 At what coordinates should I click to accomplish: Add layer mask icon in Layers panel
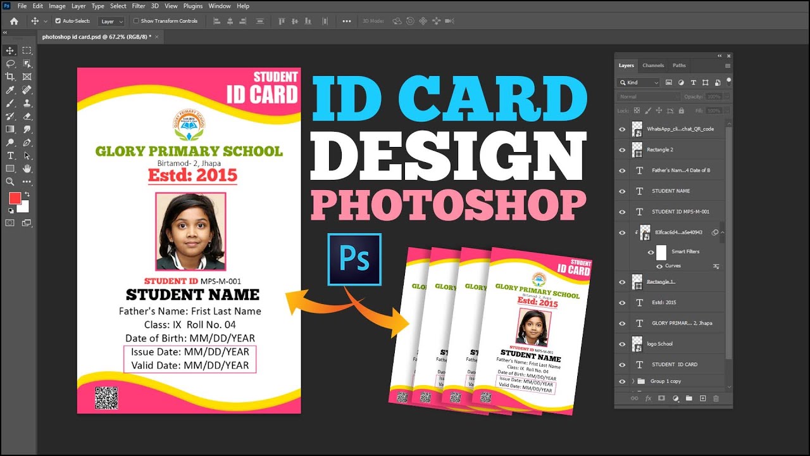coord(661,398)
